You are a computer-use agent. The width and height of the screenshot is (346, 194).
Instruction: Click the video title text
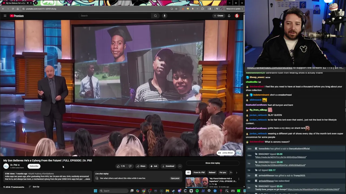click(x=48, y=160)
